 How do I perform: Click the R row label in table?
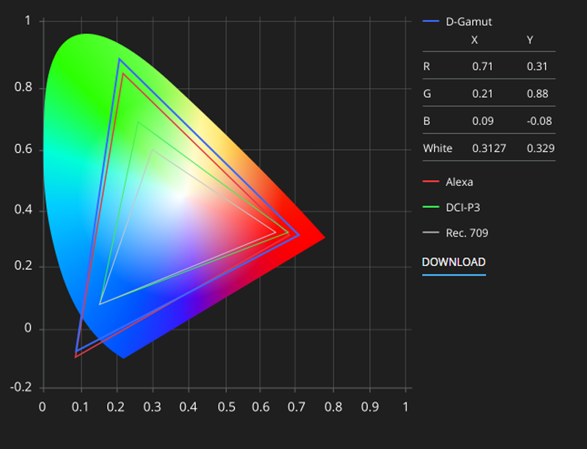[x=426, y=66]
